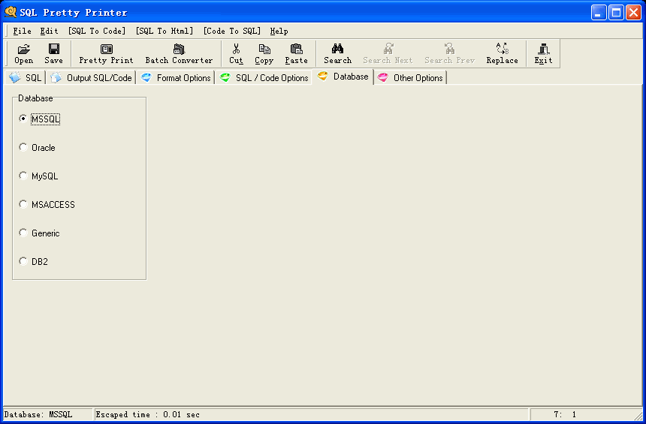Click the 'Database: MSSQL' status bar text
This screenshot has width=646, height=424.
pos(38,414)
